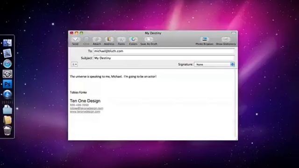This screenshot has height=168, width=299.
Task: Click the toolbar toggle pill in title bar
Action: (x=234, y=33)
